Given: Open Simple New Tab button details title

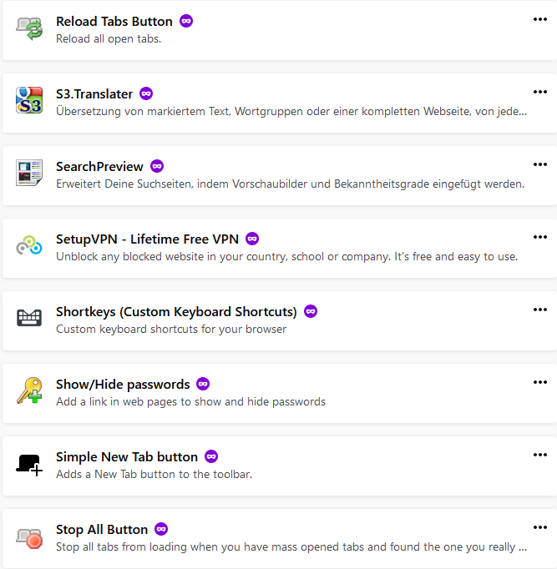Looking at the screenshot, I should point(127,456).
